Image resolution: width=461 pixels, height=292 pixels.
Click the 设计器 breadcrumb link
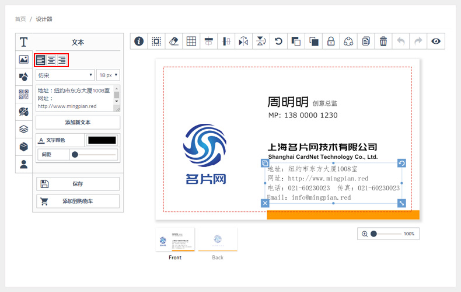[44, 19]
